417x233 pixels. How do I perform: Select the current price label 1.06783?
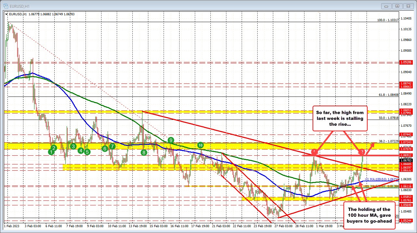coord(407,160)
